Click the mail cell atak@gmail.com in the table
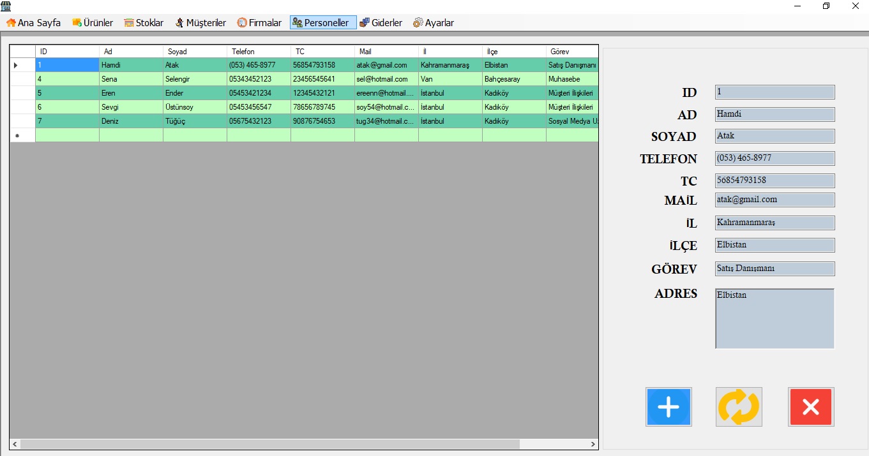Screen dimensions: 869x456 tap(386, 65)
